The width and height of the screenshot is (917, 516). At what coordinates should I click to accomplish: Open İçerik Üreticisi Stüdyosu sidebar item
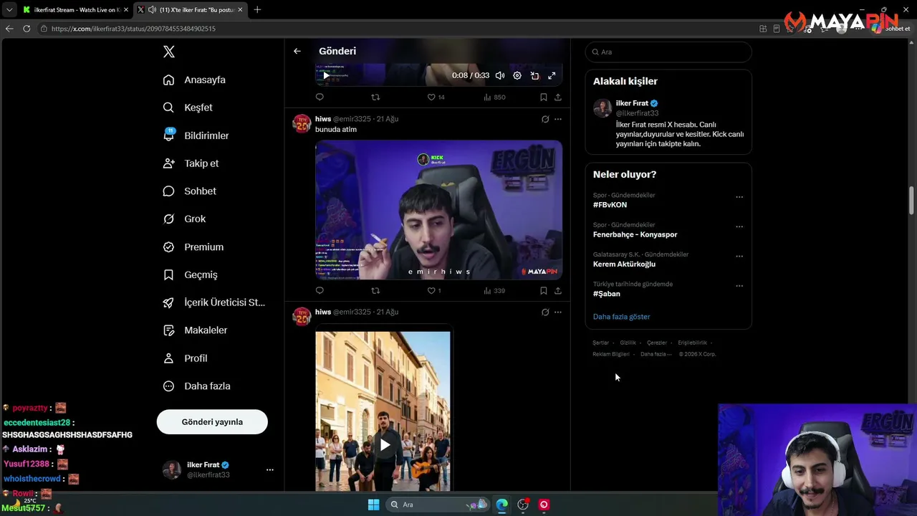click(x=213, y=302)
